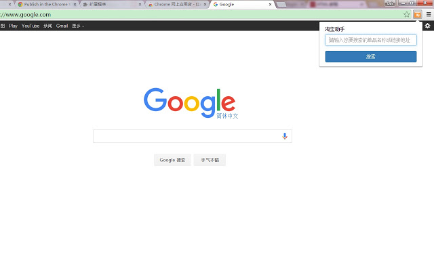Close the Chrome web store tab
Screen dimensions: 434x271
point(205,5)
